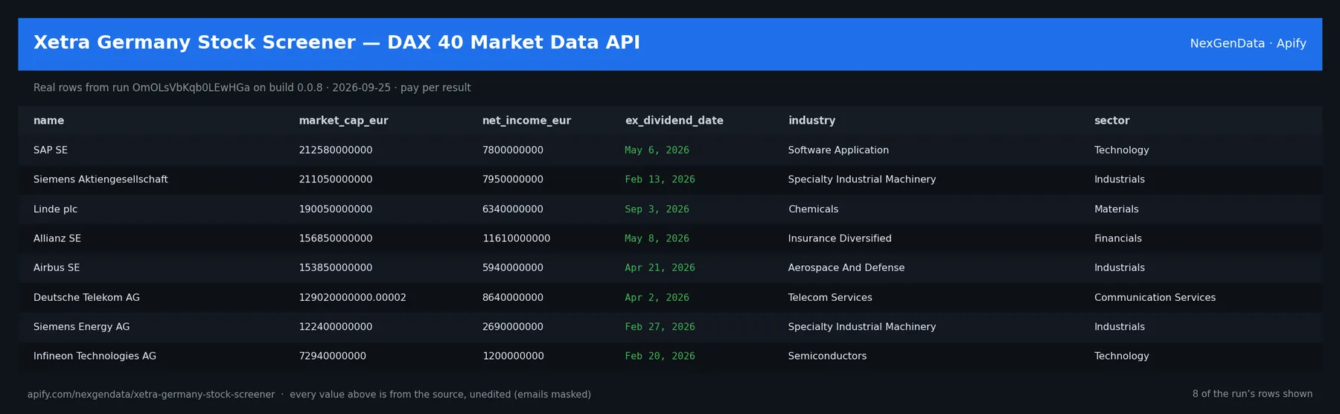This screenshot has width=1340, height=414.
Task: Click net income value 11610000000
Action: click(516, 238)
